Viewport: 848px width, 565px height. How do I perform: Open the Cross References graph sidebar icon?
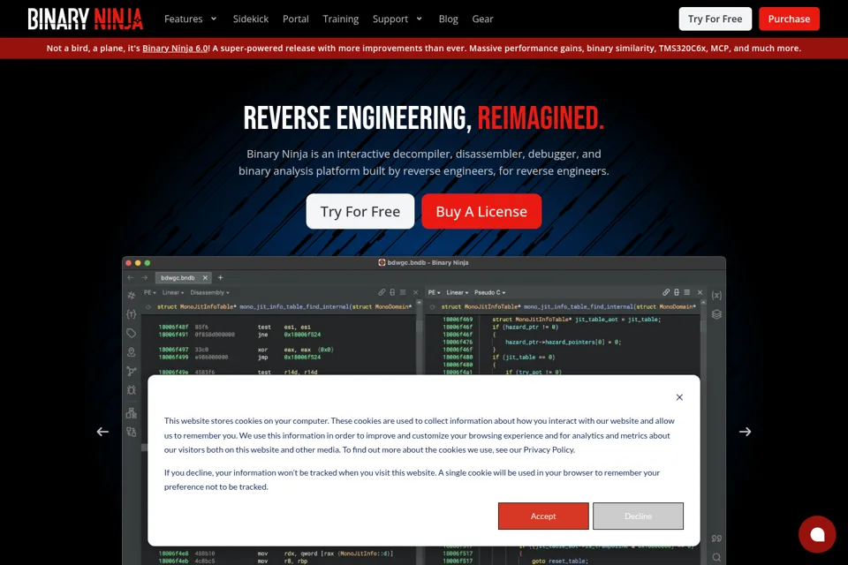point(132,371)
